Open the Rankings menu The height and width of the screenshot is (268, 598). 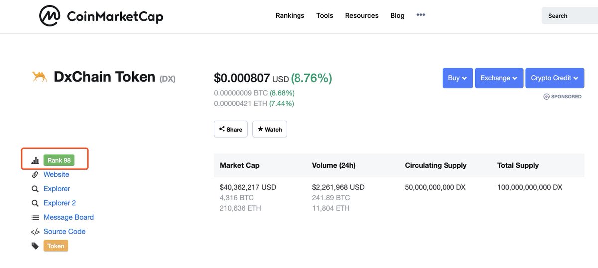(290, 15)
